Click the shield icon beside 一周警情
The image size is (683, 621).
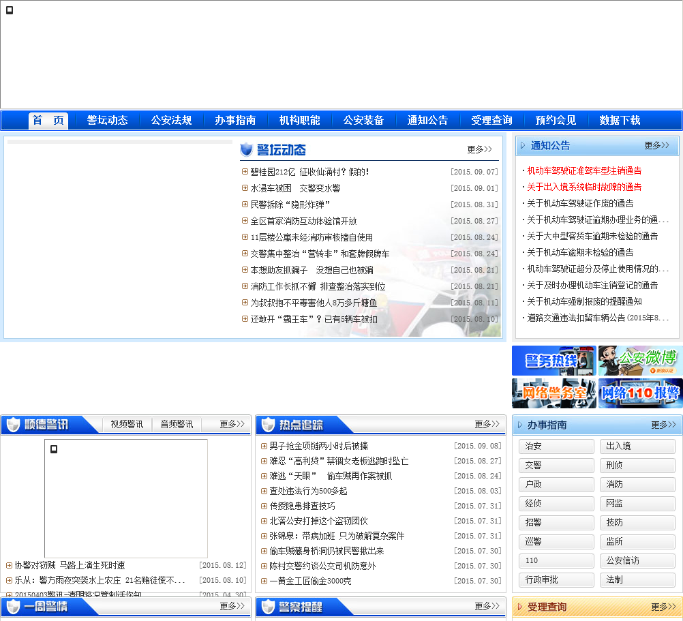[x=14, y=607]
